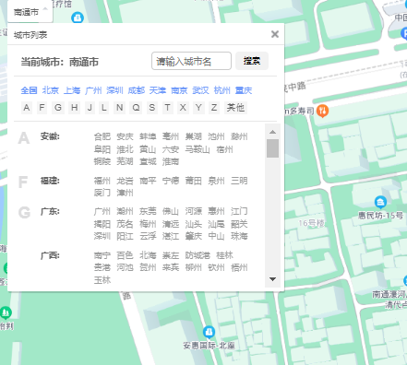
Task: Jump to letter F in index
Action: click(42, 108)
